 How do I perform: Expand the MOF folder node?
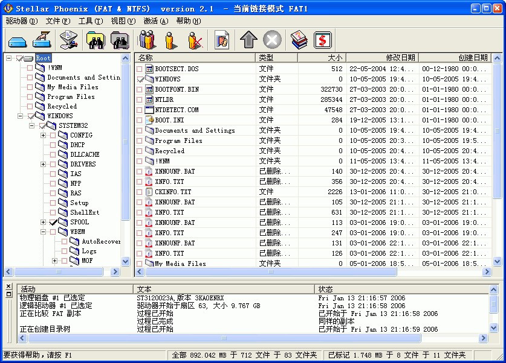tap(55, 260)
